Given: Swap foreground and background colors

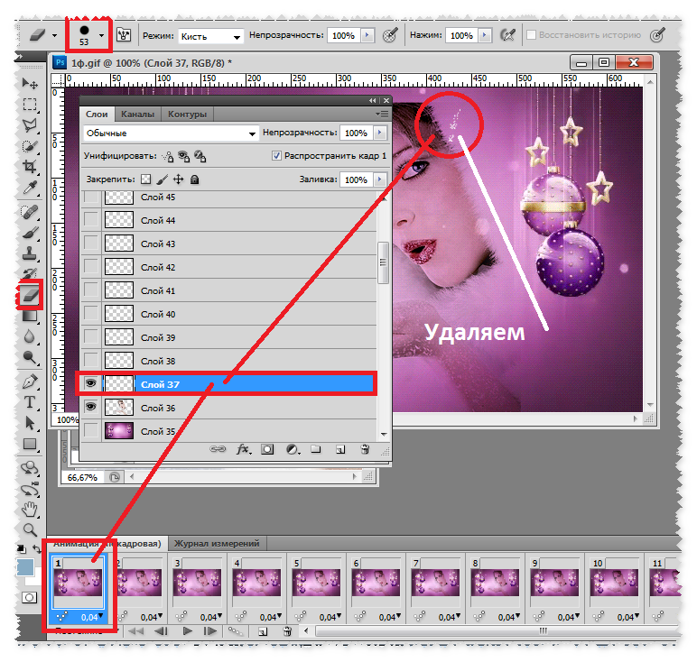Looking at the screenshot, I should pyautogui.click(x=37, y=549).
